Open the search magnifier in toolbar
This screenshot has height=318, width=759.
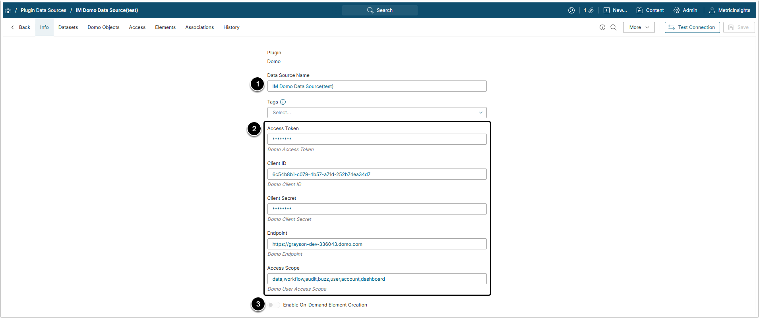pyautogui.click(x=614, y=27)
